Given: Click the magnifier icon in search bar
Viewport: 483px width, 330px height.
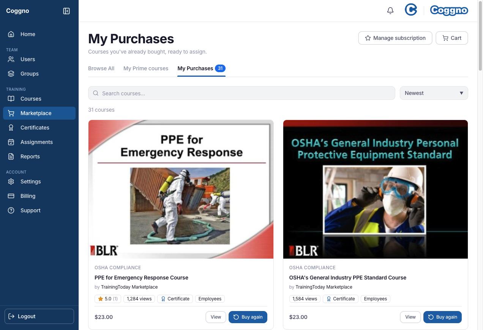Looking at the screenshot, I should point(96,93).
